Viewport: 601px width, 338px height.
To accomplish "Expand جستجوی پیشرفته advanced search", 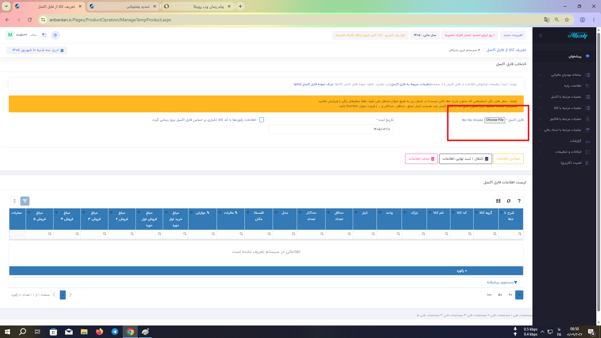I will coord(502,282).
